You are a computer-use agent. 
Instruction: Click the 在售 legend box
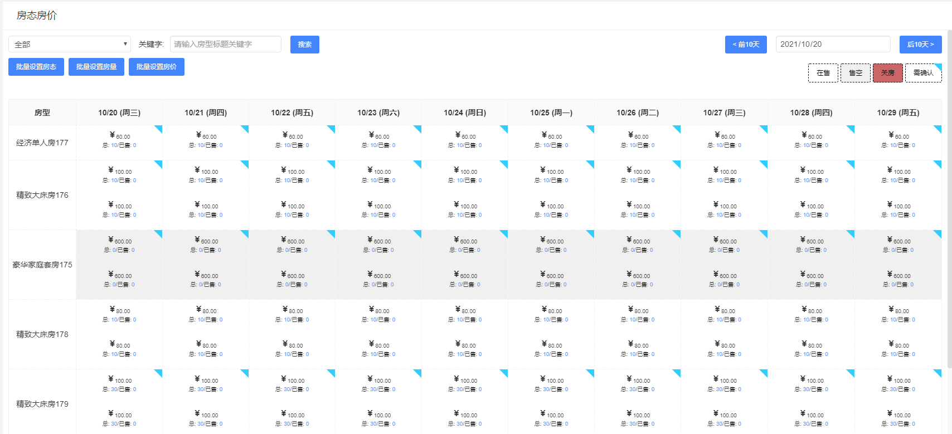pos(823,73)
